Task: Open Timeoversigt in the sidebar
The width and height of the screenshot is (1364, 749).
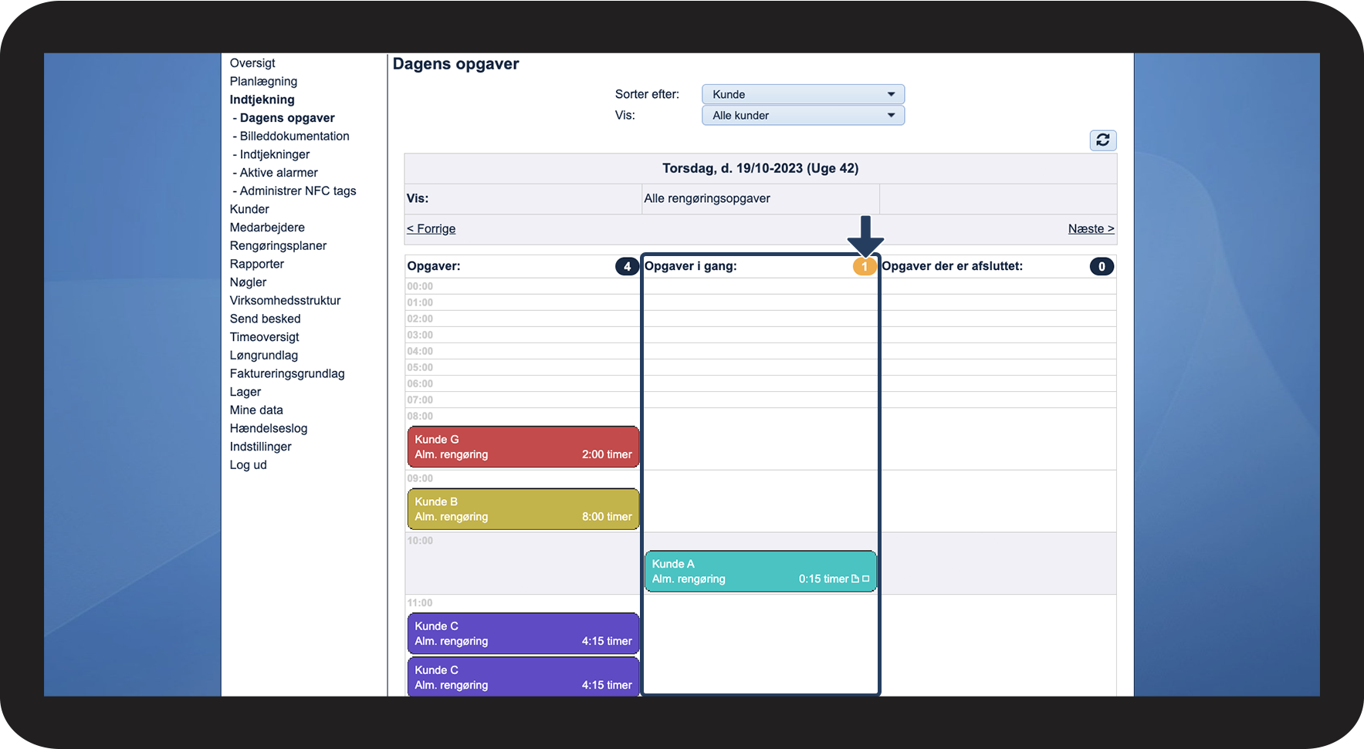Action: coord(264,337)
